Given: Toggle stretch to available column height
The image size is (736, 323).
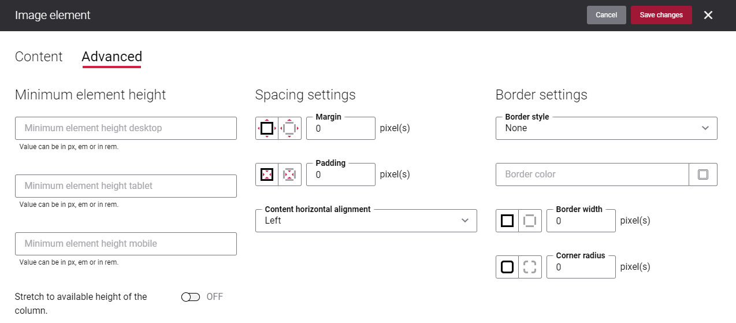Looking at the screenshot, I should [190, 297].
